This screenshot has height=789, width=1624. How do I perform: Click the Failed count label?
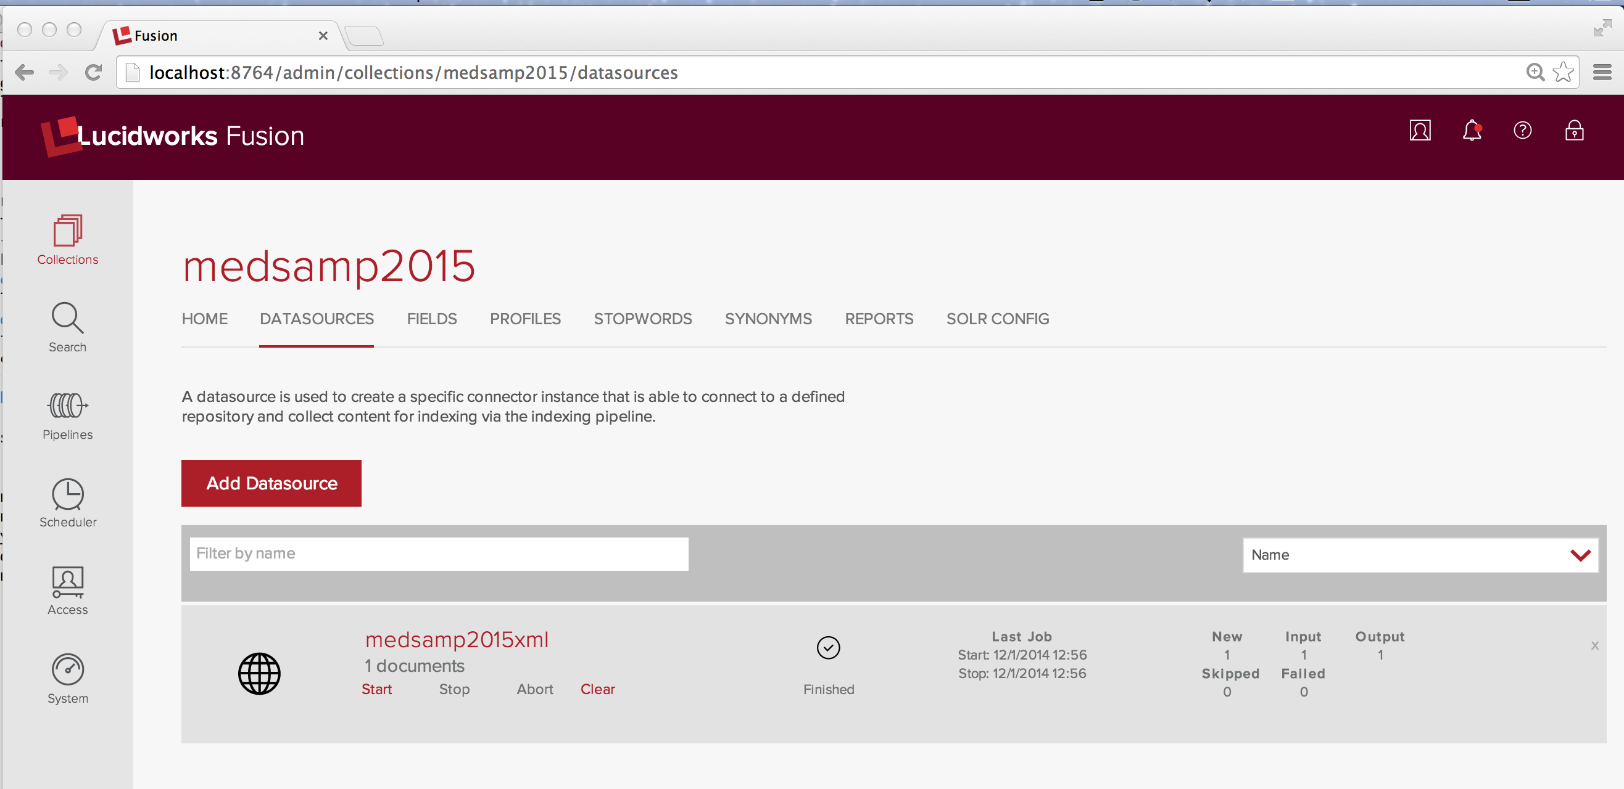tap(1303, 673)
